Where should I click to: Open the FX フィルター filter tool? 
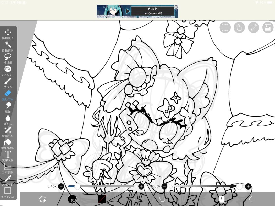(x=8, y=71)
